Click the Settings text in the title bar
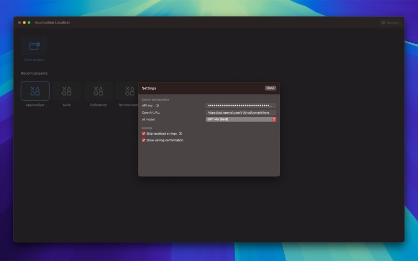The width and height of the screenshot is (418, 261). (393, 22)
